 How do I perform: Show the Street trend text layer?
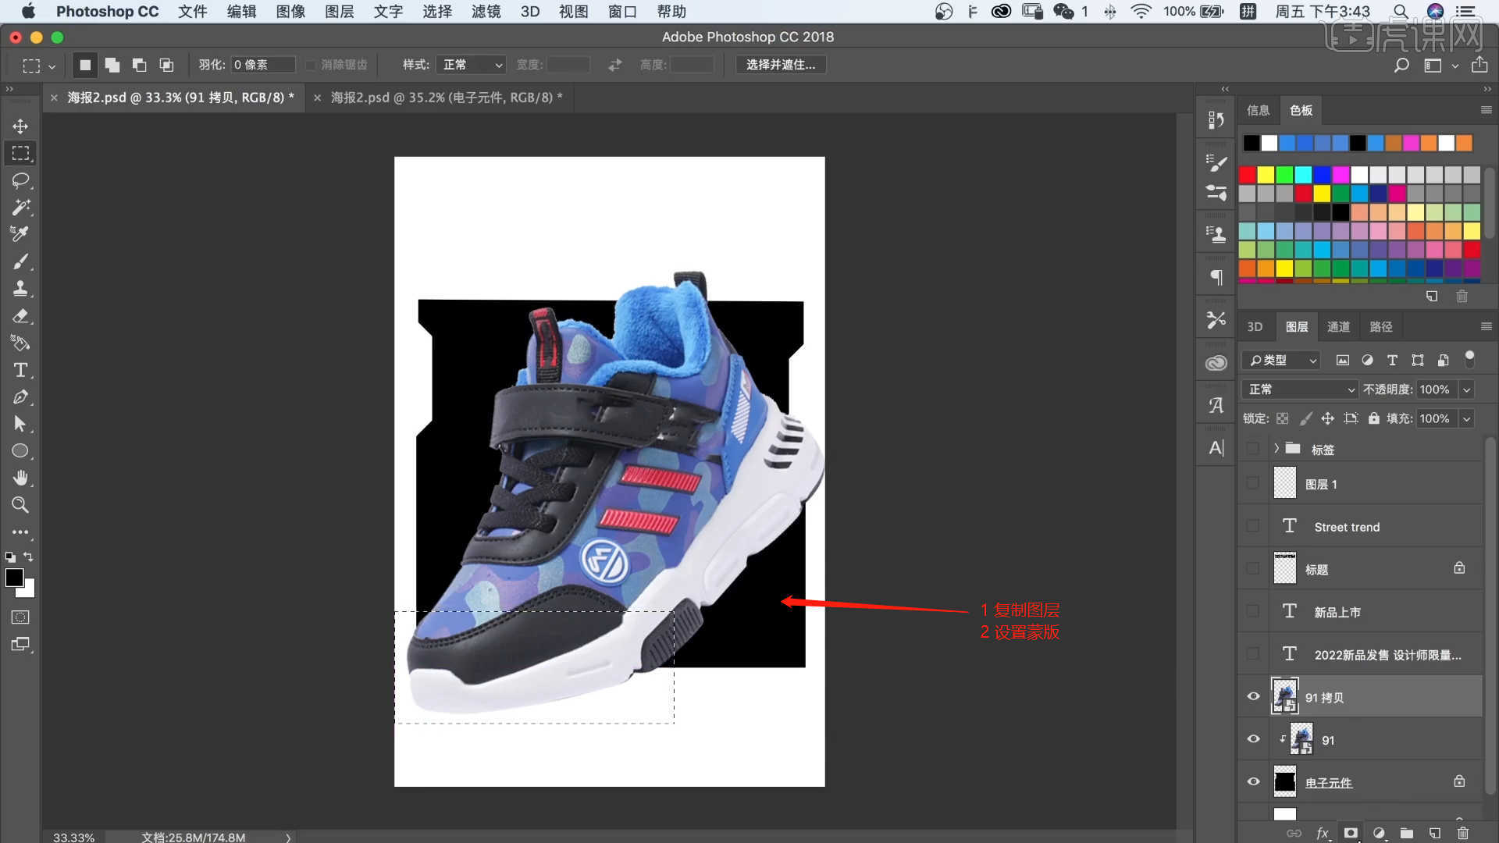[1254, 527]
